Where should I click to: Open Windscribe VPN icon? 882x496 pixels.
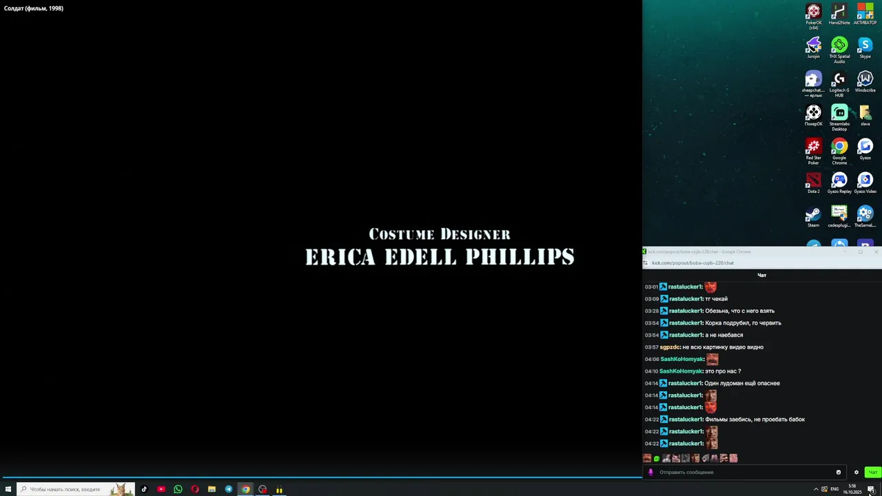tap(865, 82)
